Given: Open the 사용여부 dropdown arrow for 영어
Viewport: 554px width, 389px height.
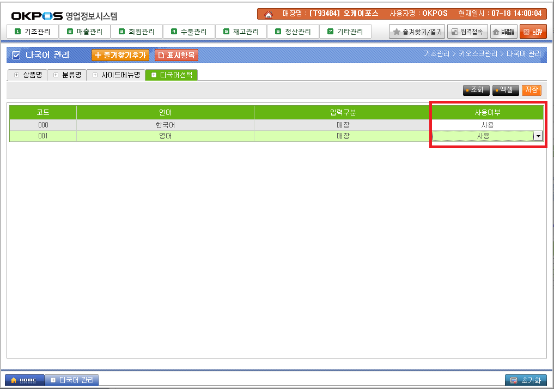Looking at the screenshot, I should 538,136.
